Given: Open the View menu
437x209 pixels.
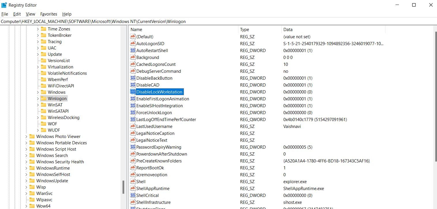Looking at the screenshot, I should point(30,14).
